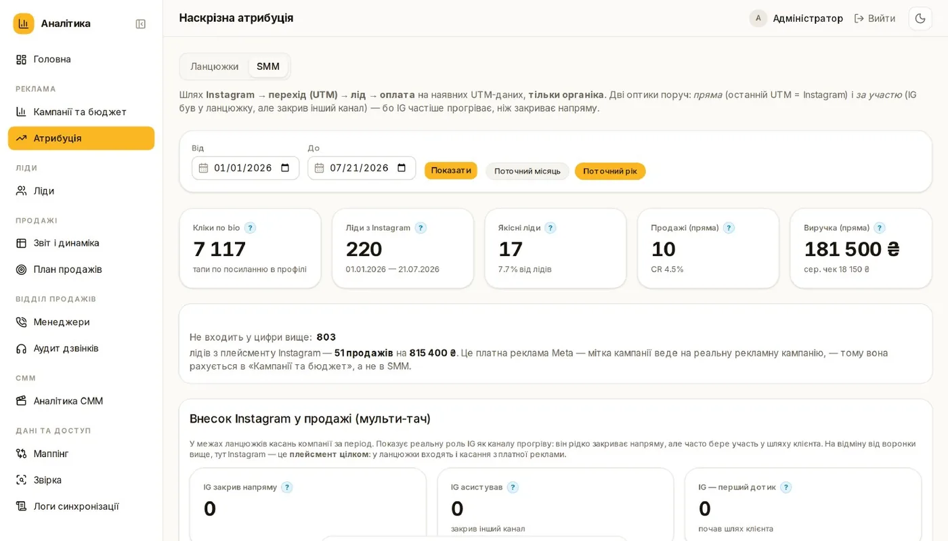This screenshot has height=541, width=948.
Task: Click the Менеджери phone icon
Action: (x=22, y=322)
